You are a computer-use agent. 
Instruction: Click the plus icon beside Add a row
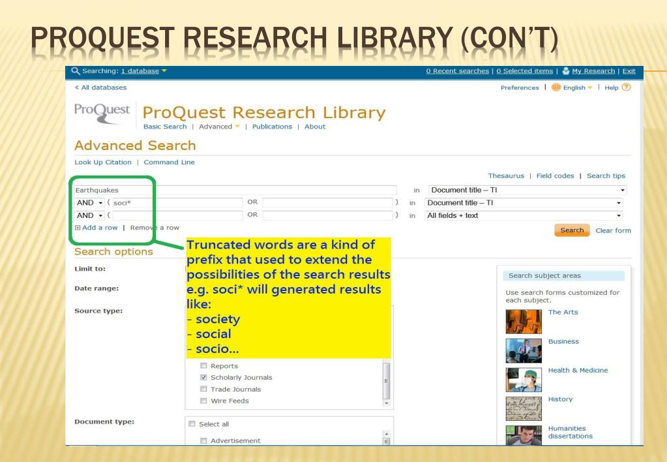78,228
